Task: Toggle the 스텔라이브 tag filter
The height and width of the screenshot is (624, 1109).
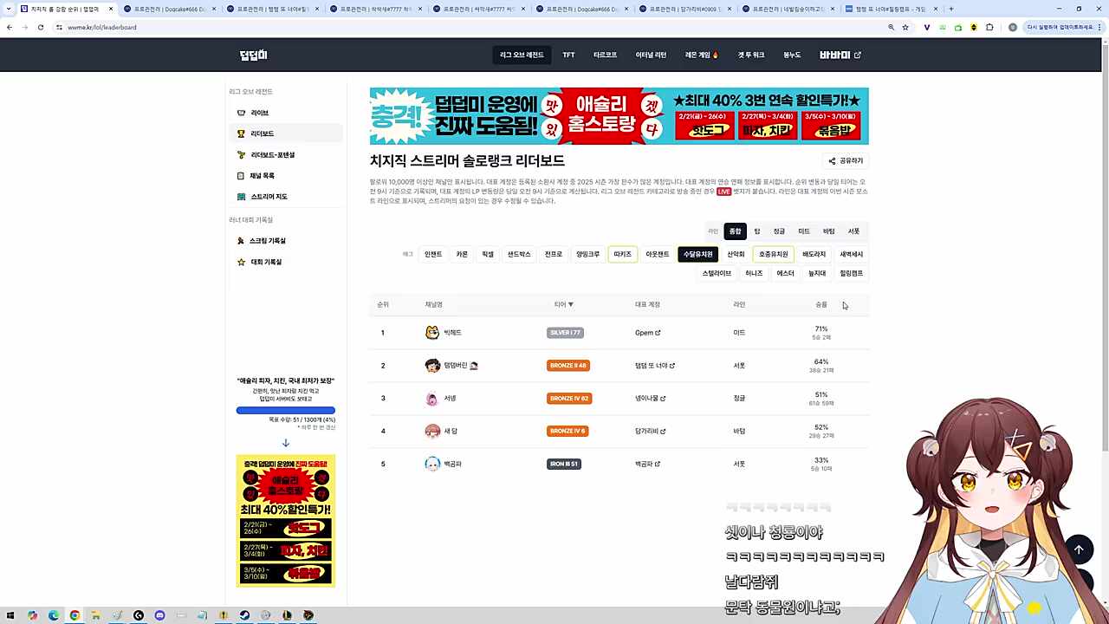Action: (x=717, y=273)
